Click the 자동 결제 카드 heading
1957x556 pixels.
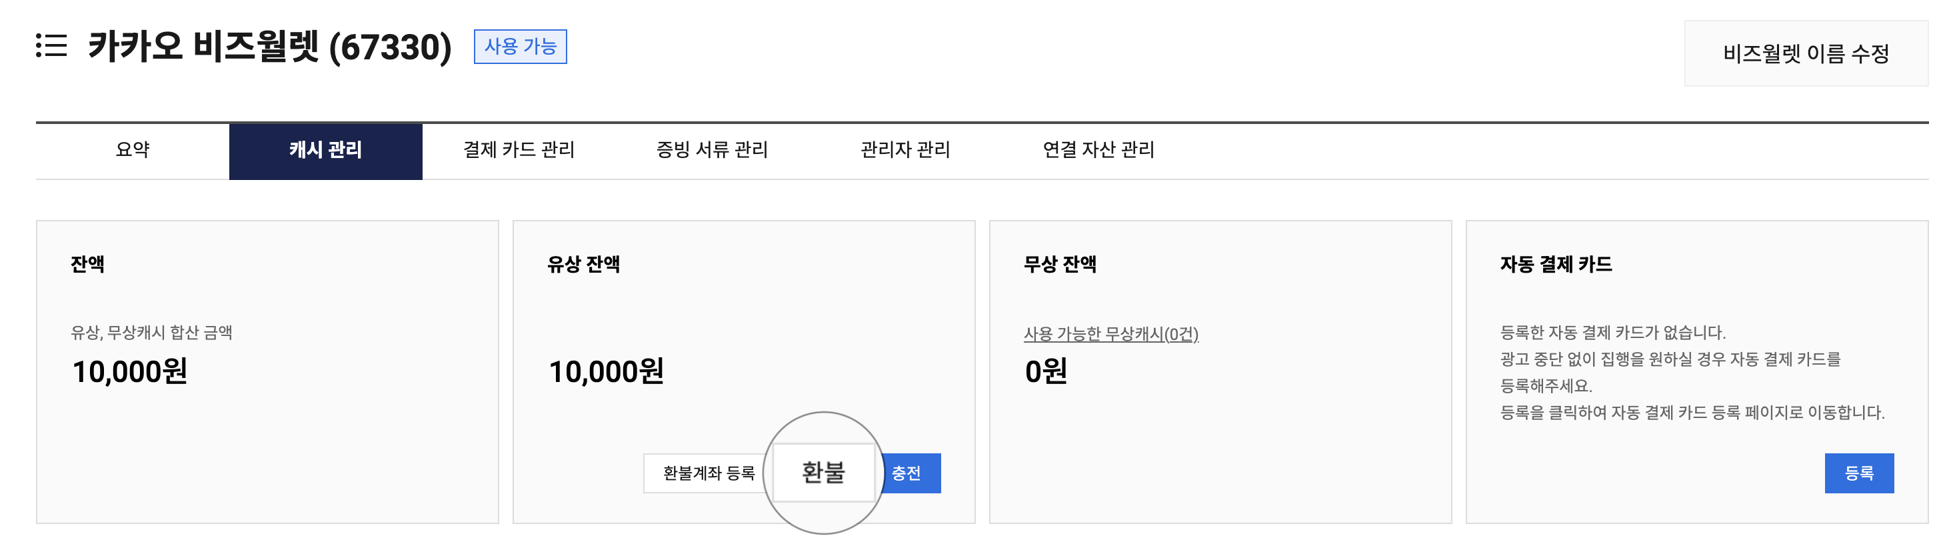coord(1555,264)
